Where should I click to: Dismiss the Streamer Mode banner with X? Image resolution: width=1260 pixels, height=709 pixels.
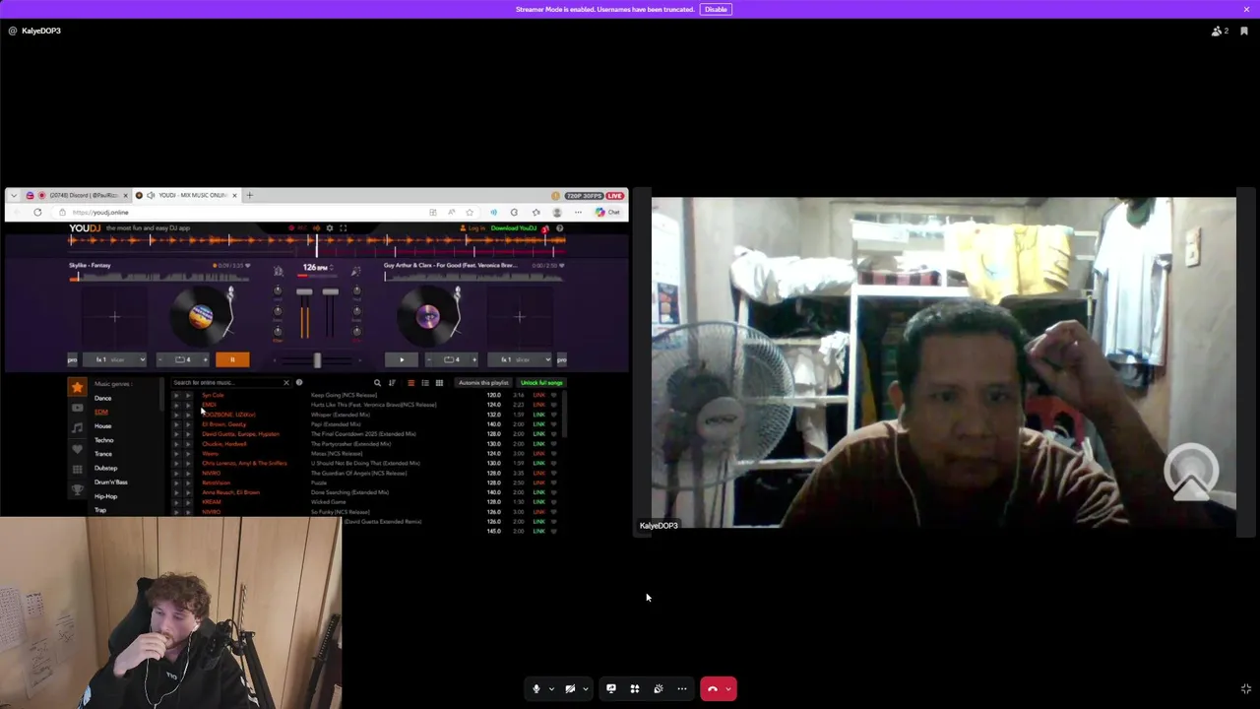pyautogui.click(x=1246, y=9)
